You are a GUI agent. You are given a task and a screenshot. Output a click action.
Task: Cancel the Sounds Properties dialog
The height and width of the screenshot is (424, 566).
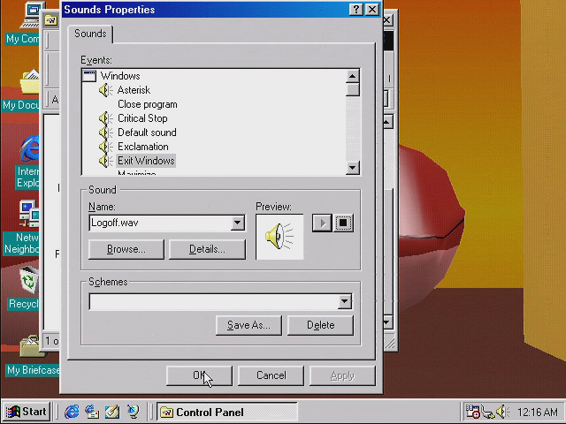272,375
